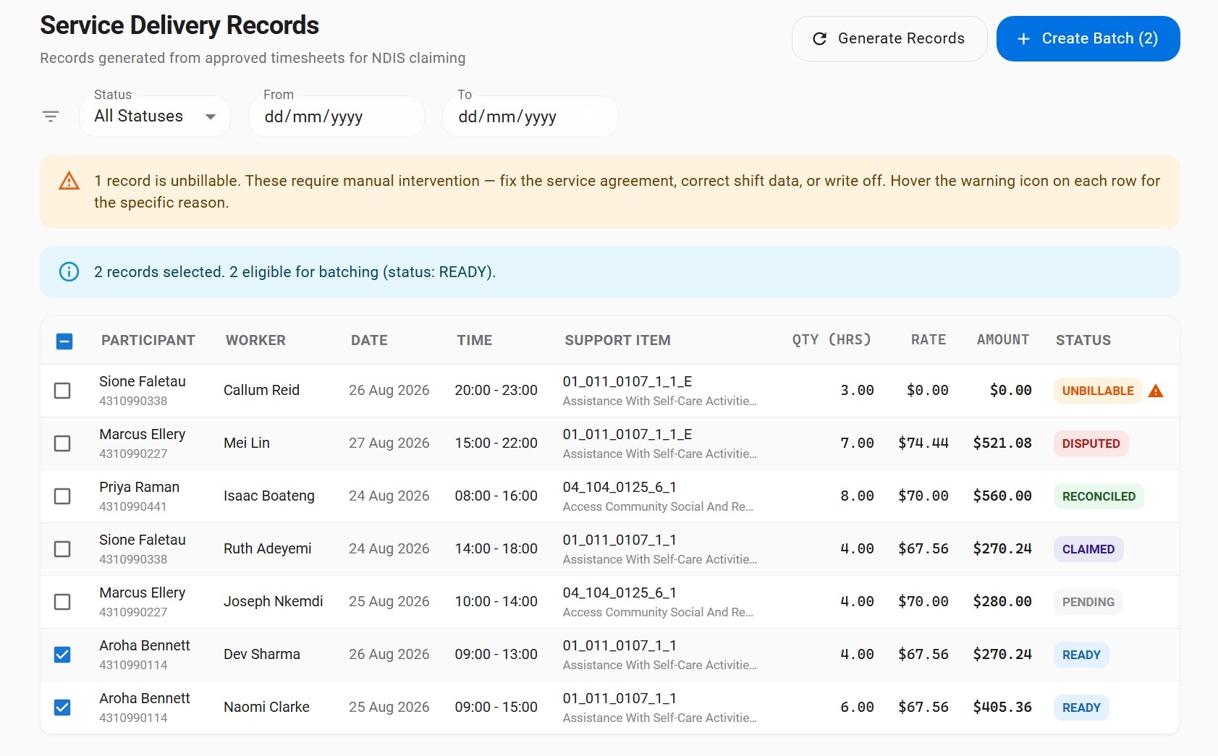Click the Service Delivery Records heading
1218x756 pixels.
coord(179,25)
